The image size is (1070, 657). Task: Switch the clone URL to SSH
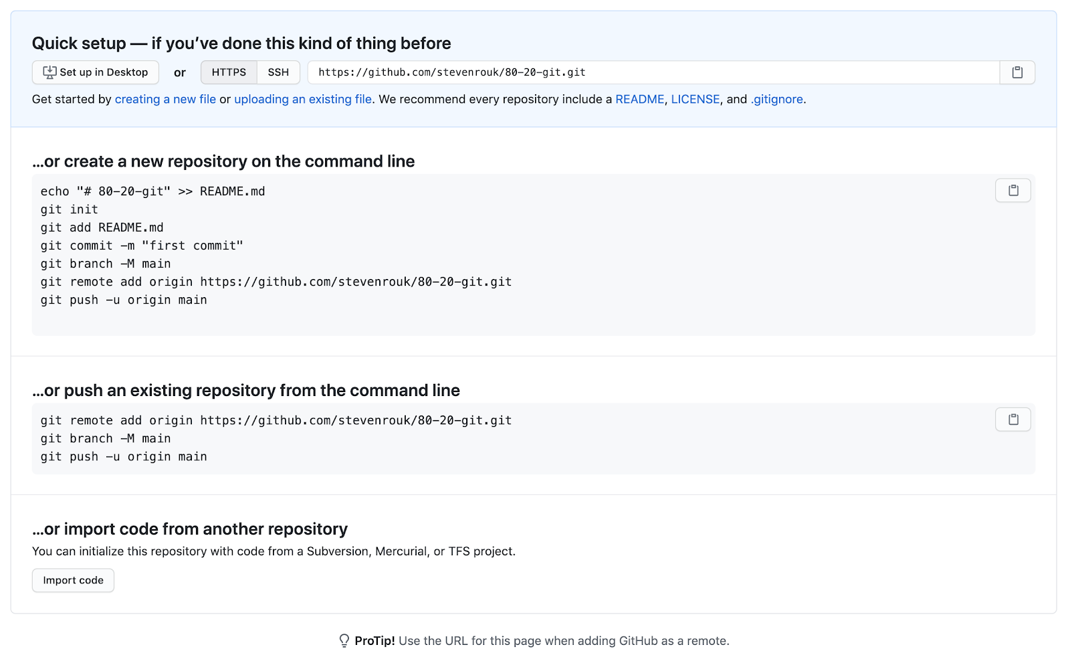pyautogui.click(x=278, y=72)
